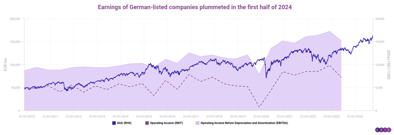Click the 24,000 right axis label
Screen dimensions: 394x135
coord(379,19)
